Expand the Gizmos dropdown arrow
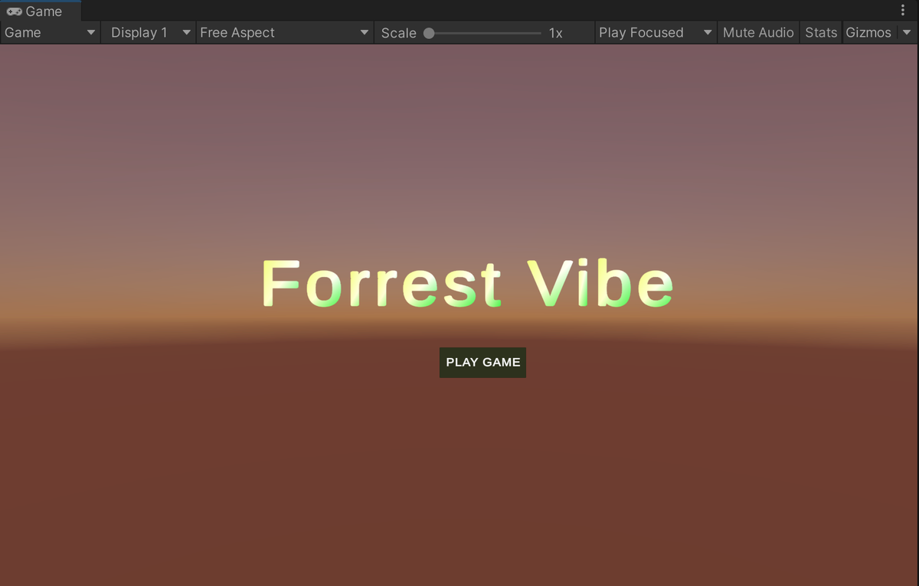This screenshot has width=919, height=586. [x=907, y=33]
